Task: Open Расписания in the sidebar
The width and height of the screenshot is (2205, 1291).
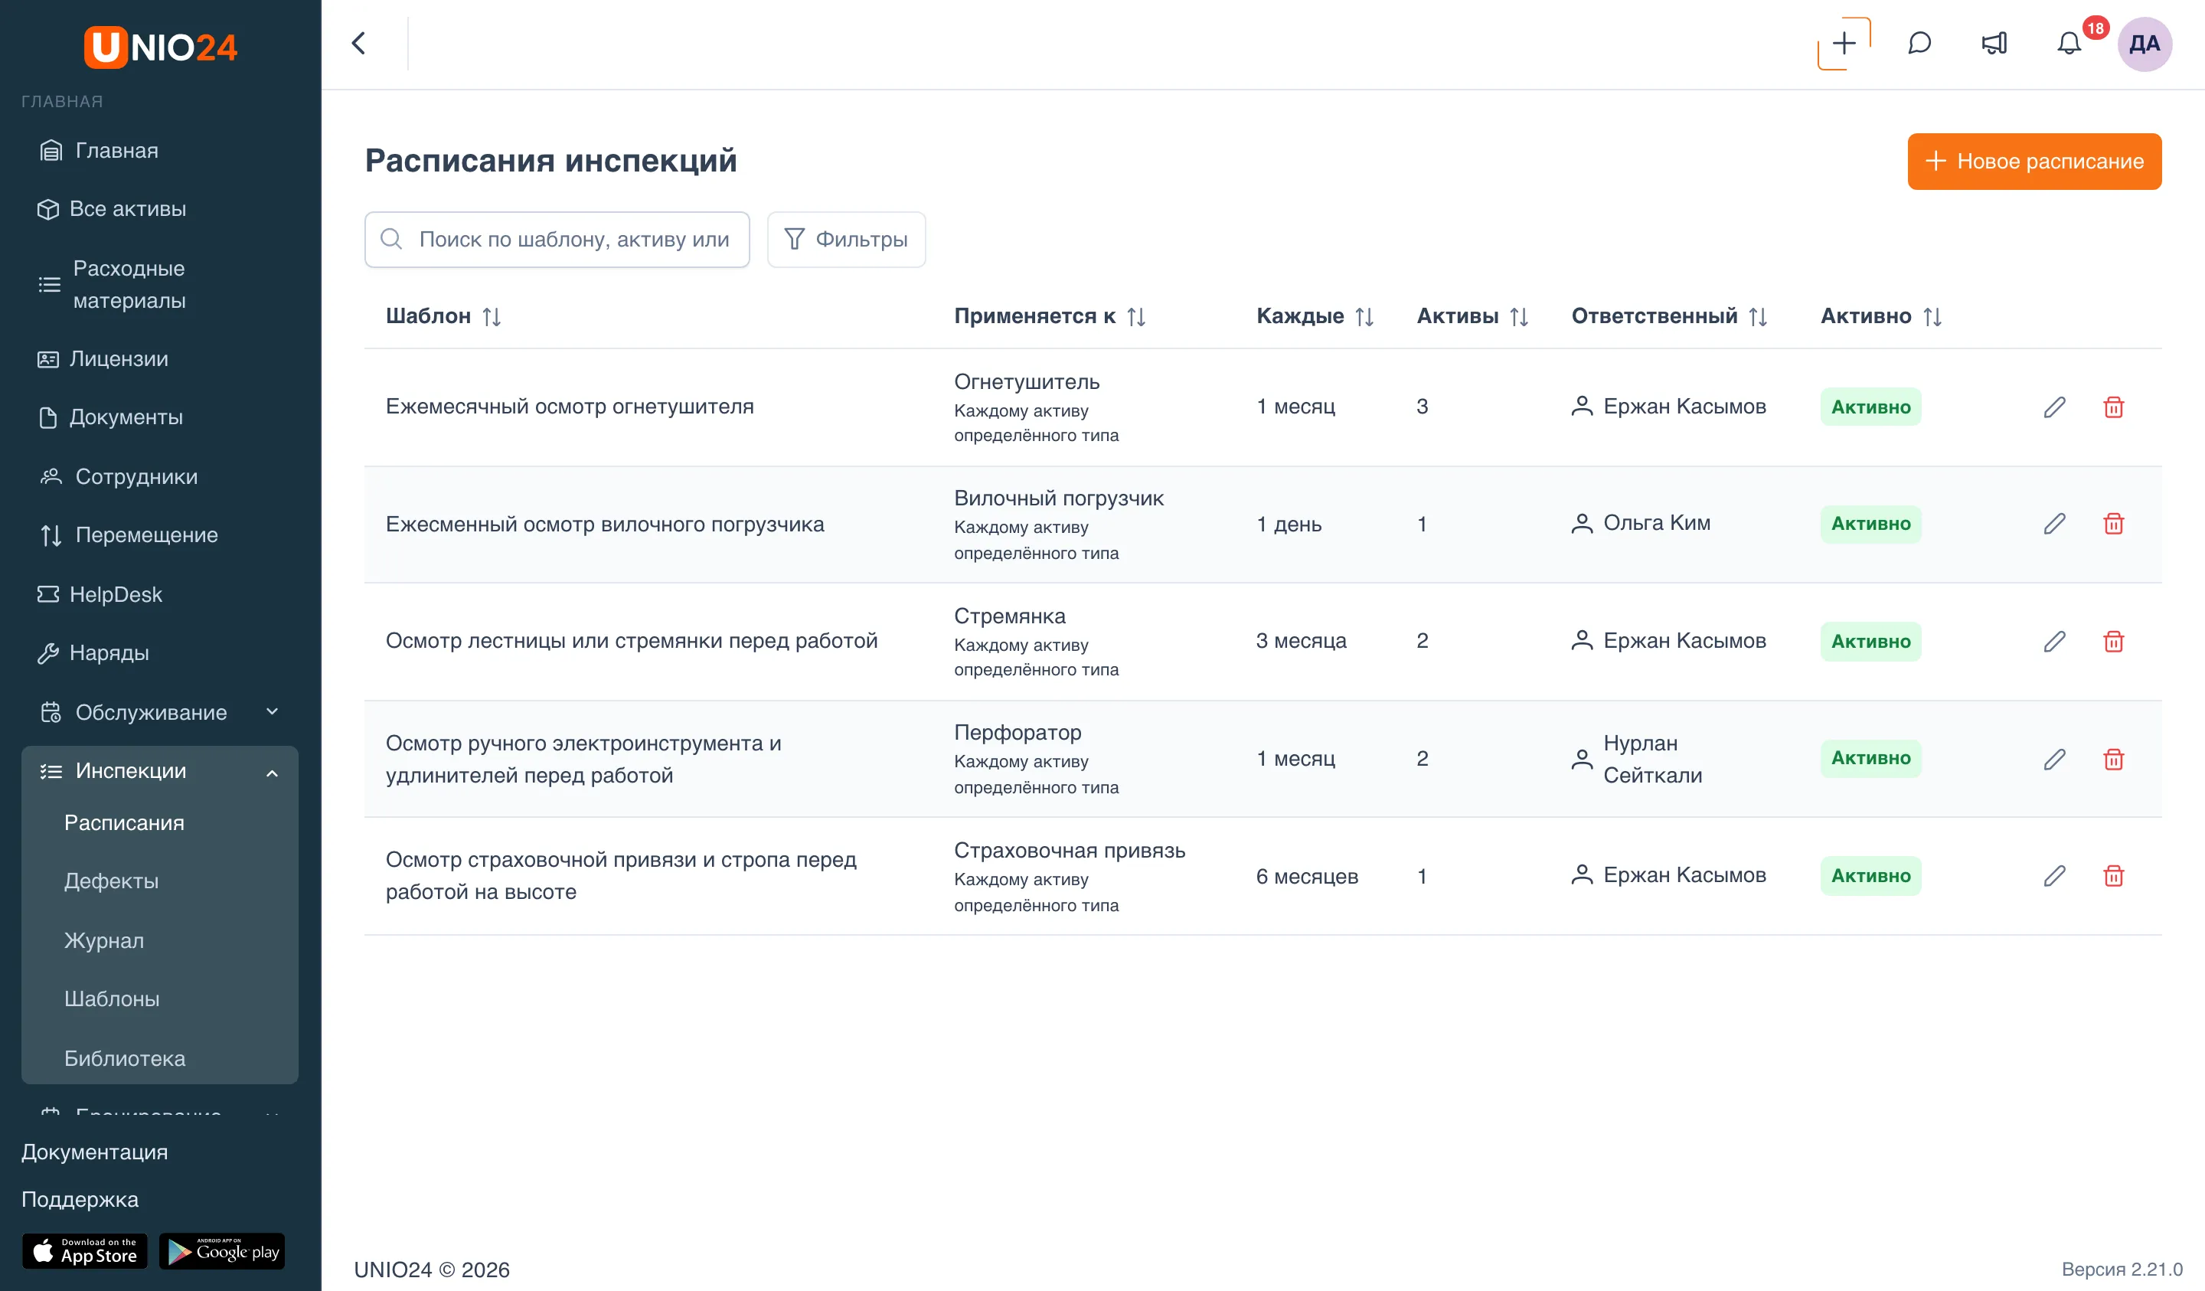Action: pos(124,822)
